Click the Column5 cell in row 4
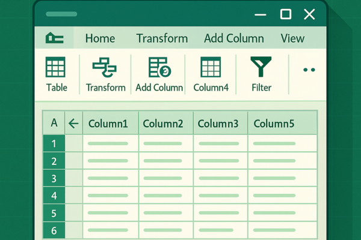Image resolution: width=361 pixels, height=240 pixels. [x=283, y=196]
